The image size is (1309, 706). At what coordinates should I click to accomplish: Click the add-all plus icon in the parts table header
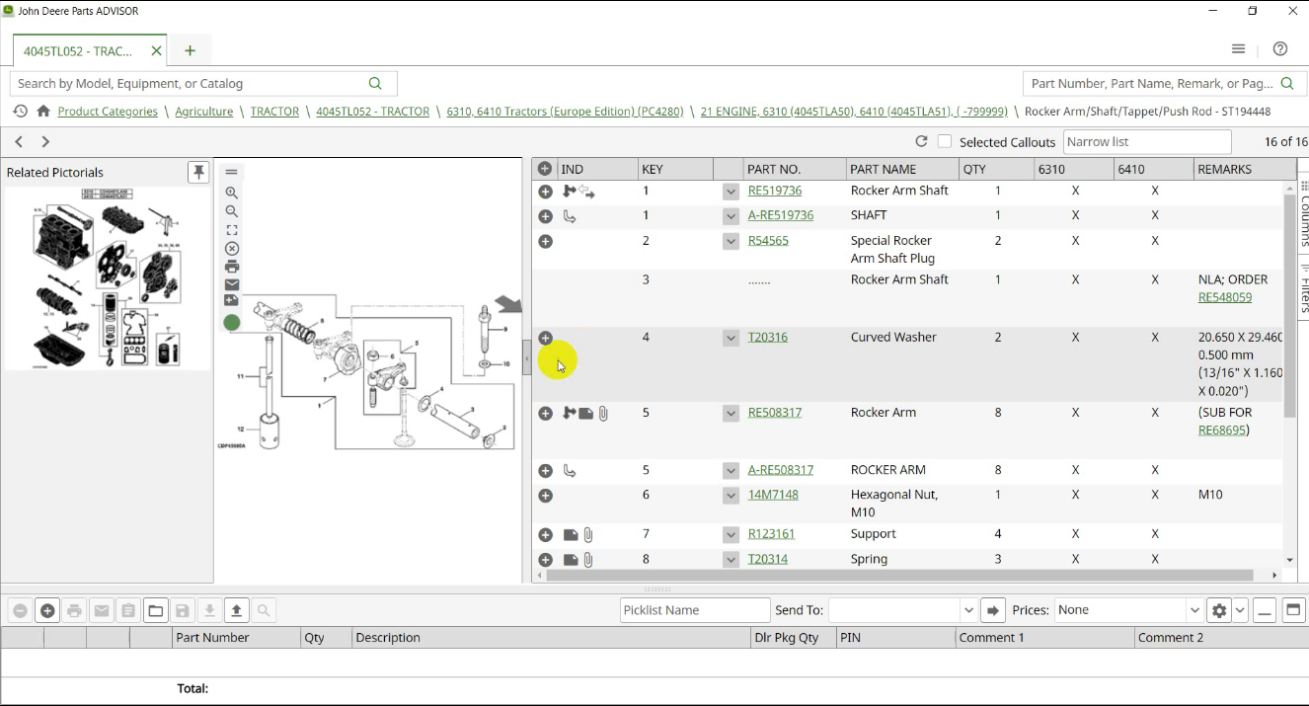tap(545, 169)
